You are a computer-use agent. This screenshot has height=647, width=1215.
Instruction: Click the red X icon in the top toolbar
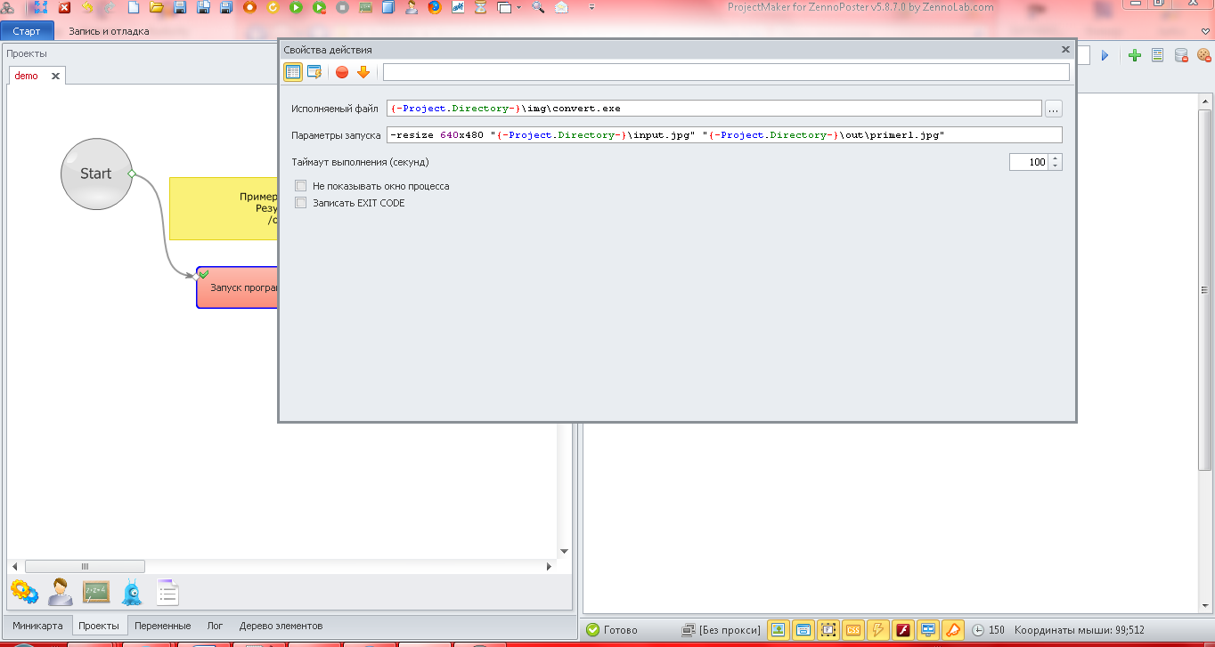click(x=65, y=7)
